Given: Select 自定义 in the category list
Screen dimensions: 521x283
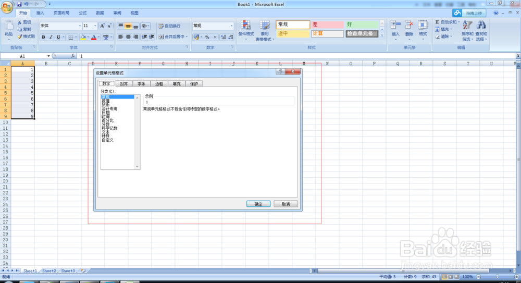Looking at the screenshot, I should (x=108, y=140).
